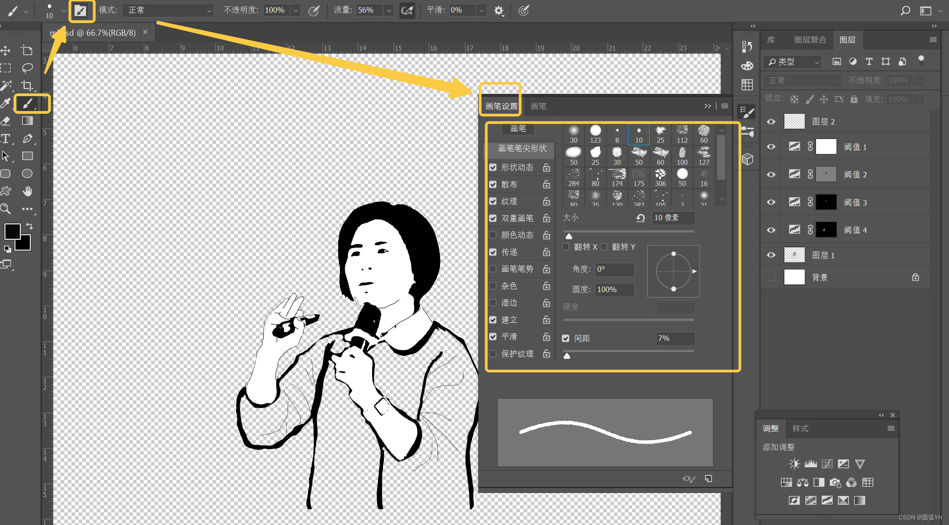Switch to the 画笔 tab

[x=539, y=106]
